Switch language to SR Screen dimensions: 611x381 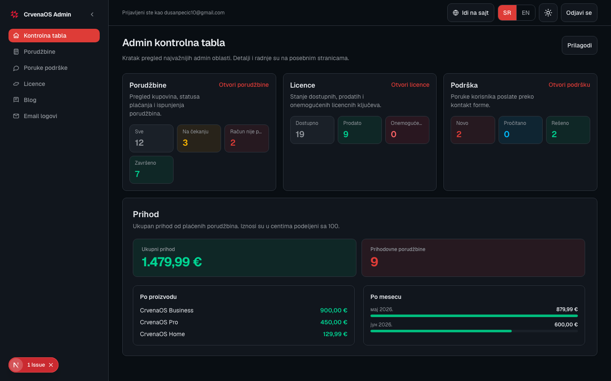click(x=507, y=13)
